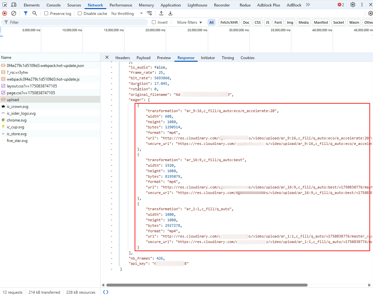Tick the Invert filter checkbox

pos(154,22)
